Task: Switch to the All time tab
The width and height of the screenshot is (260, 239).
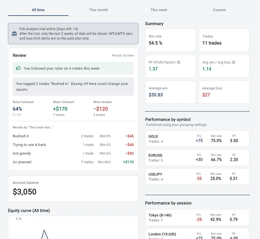Action: tap(38, 10)
